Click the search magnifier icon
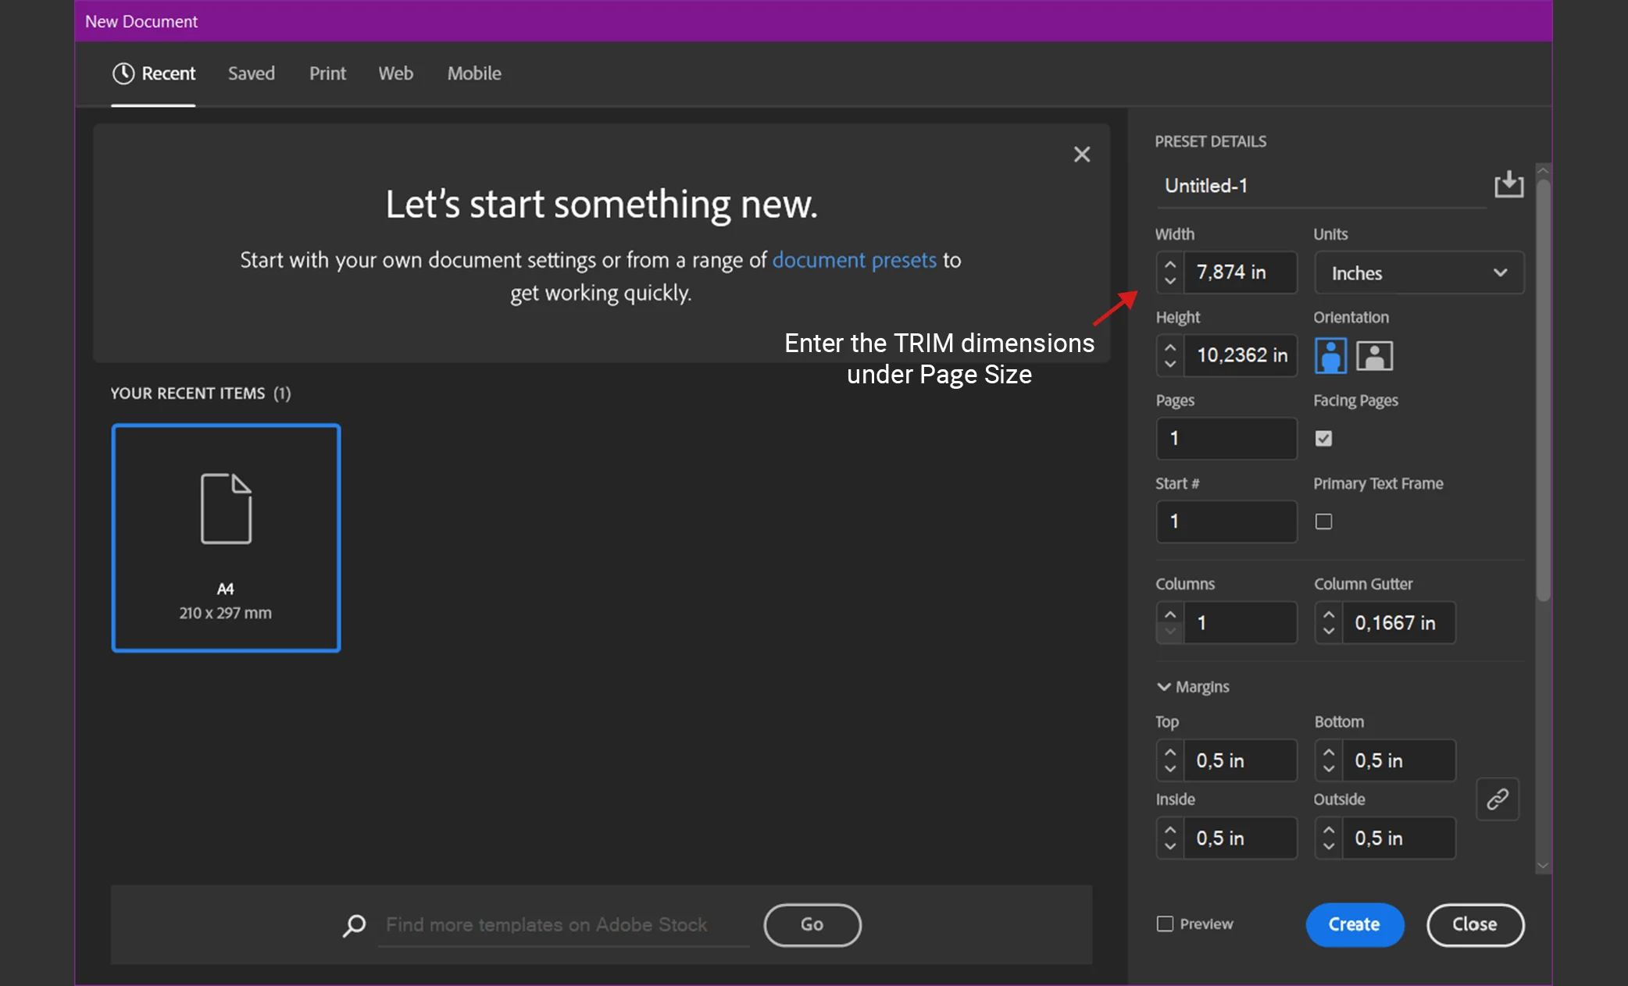This screenshot has width=1628, height=986. click(x=354, y=925)
